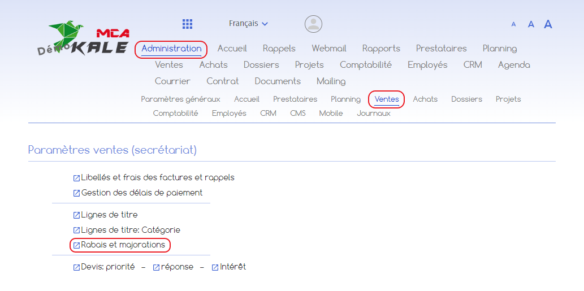Open Planning in the main menu
584x291 pixels.
pyautogui.click(x=499, y=49)
